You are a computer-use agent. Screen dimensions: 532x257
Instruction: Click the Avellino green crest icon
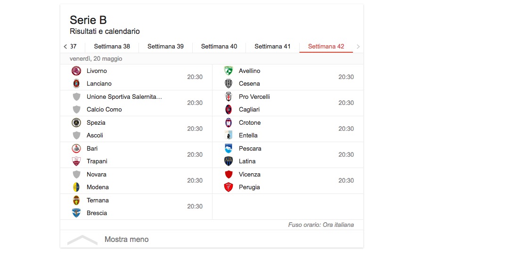pos(229,71)
